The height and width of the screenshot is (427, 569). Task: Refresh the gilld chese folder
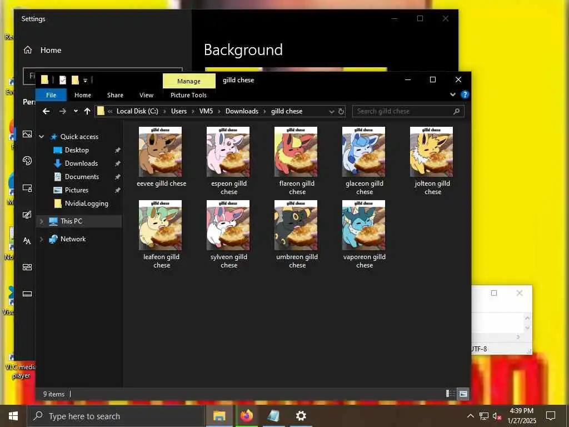(341, 111)
